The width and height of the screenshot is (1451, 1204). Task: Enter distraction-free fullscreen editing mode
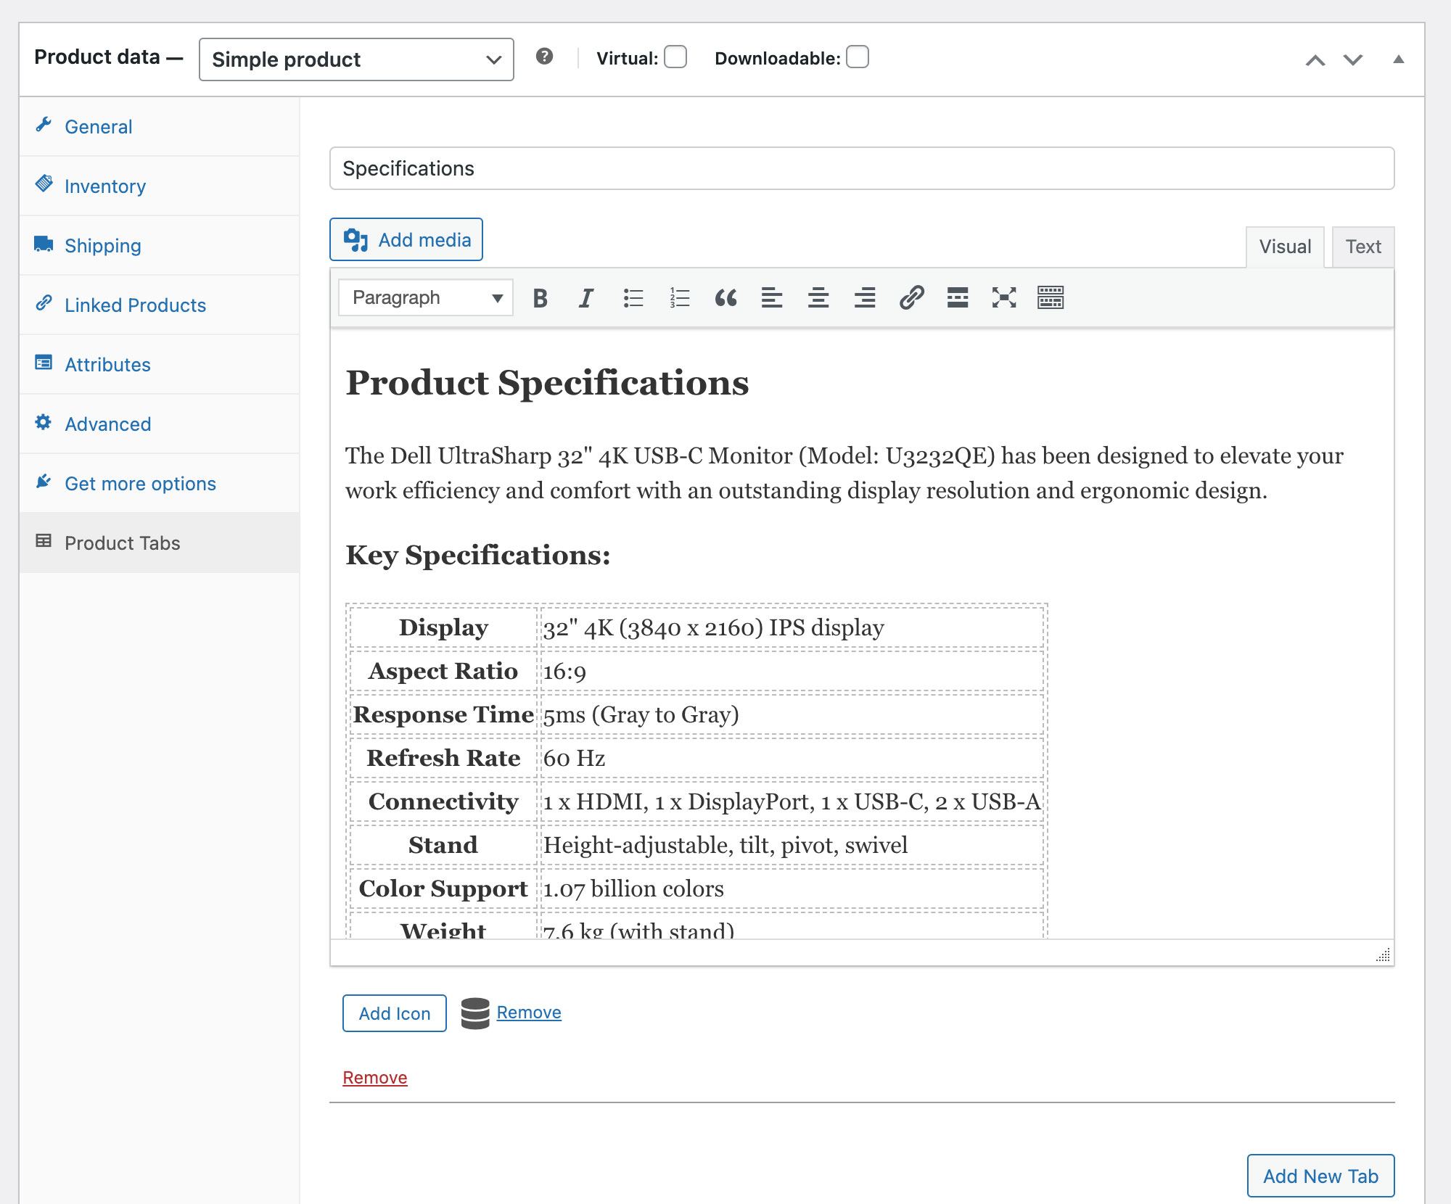coord(1003,297)
